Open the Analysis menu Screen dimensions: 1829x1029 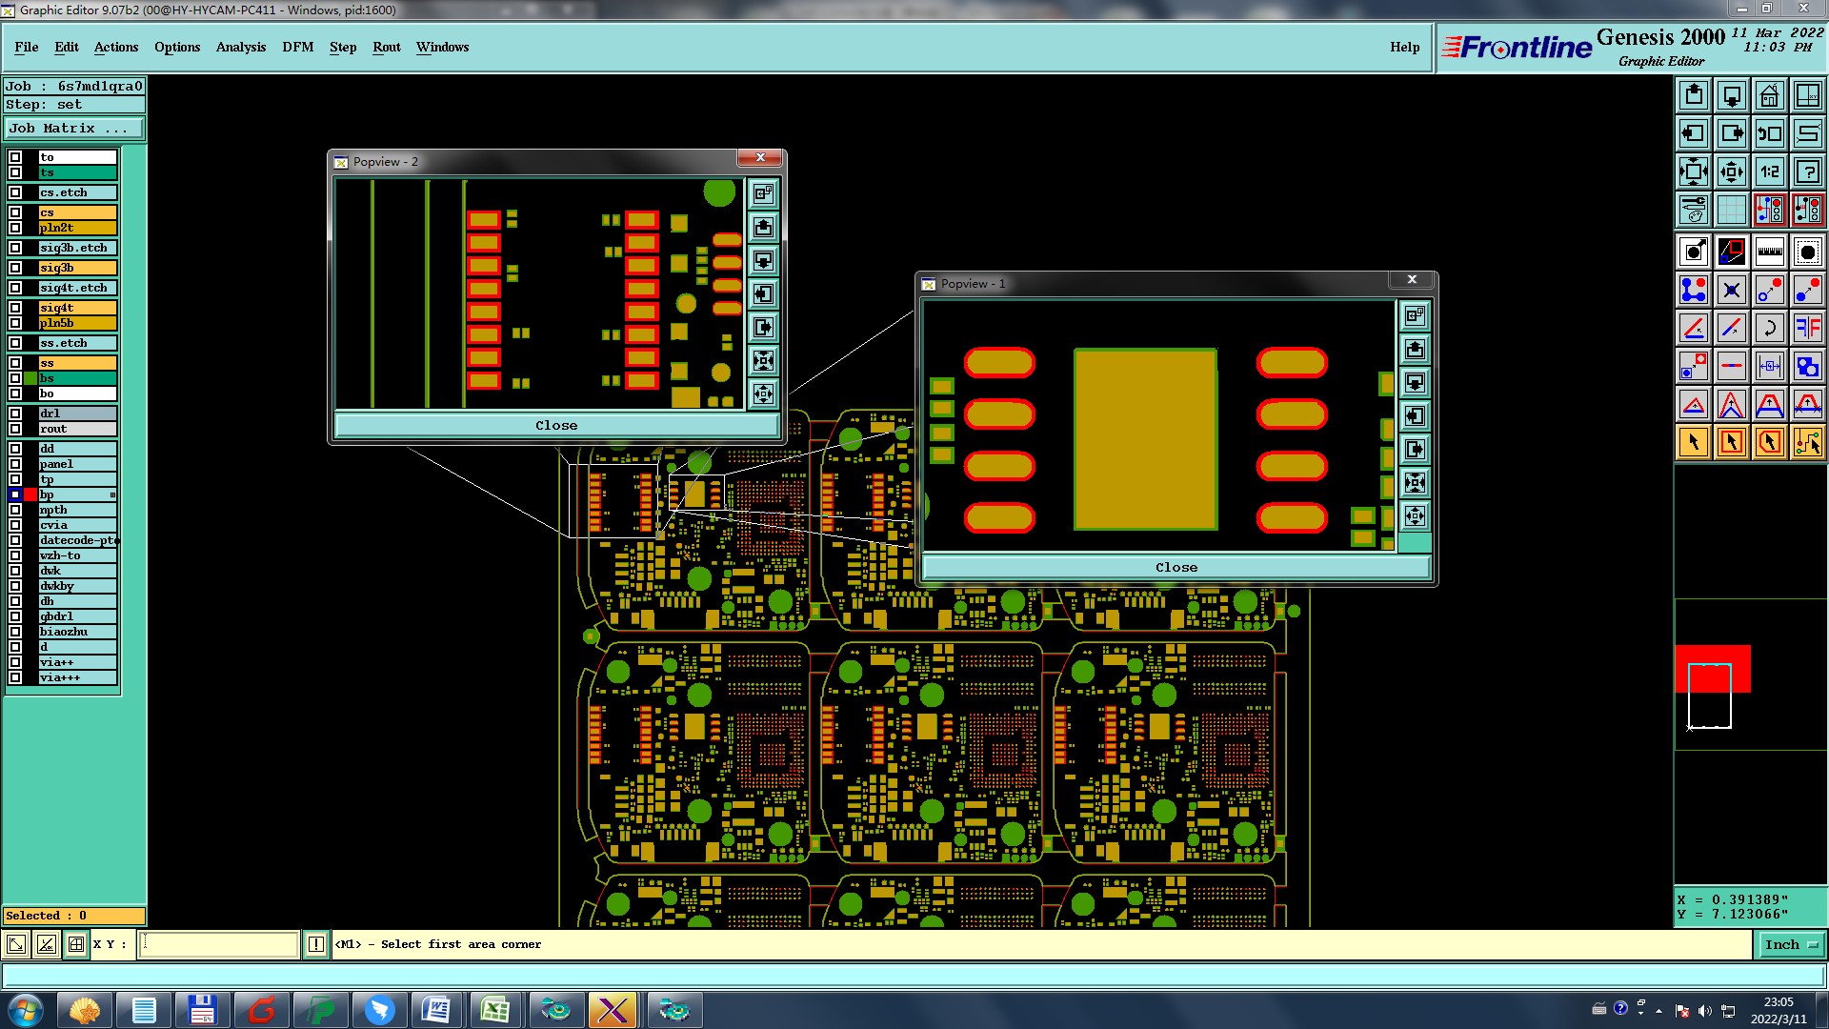tap(240, 47)
